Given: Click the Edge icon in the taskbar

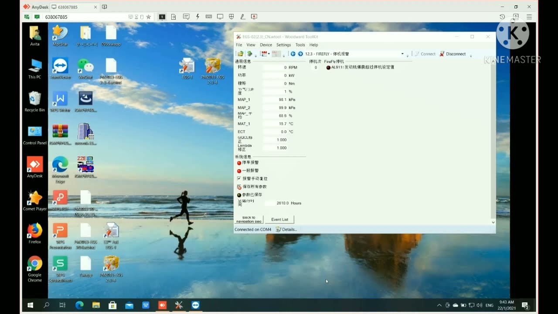Looking at the screenshot, I should pos(79,305).
